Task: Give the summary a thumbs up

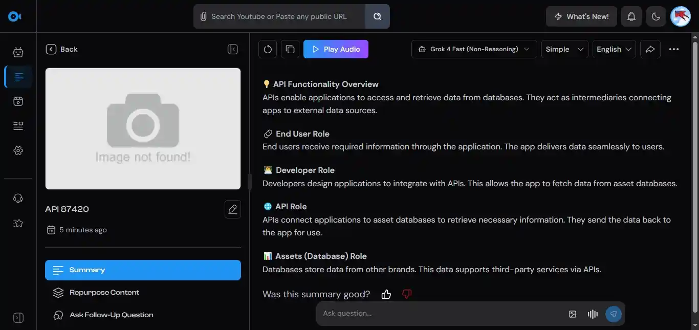Action: tap(386, 294)
